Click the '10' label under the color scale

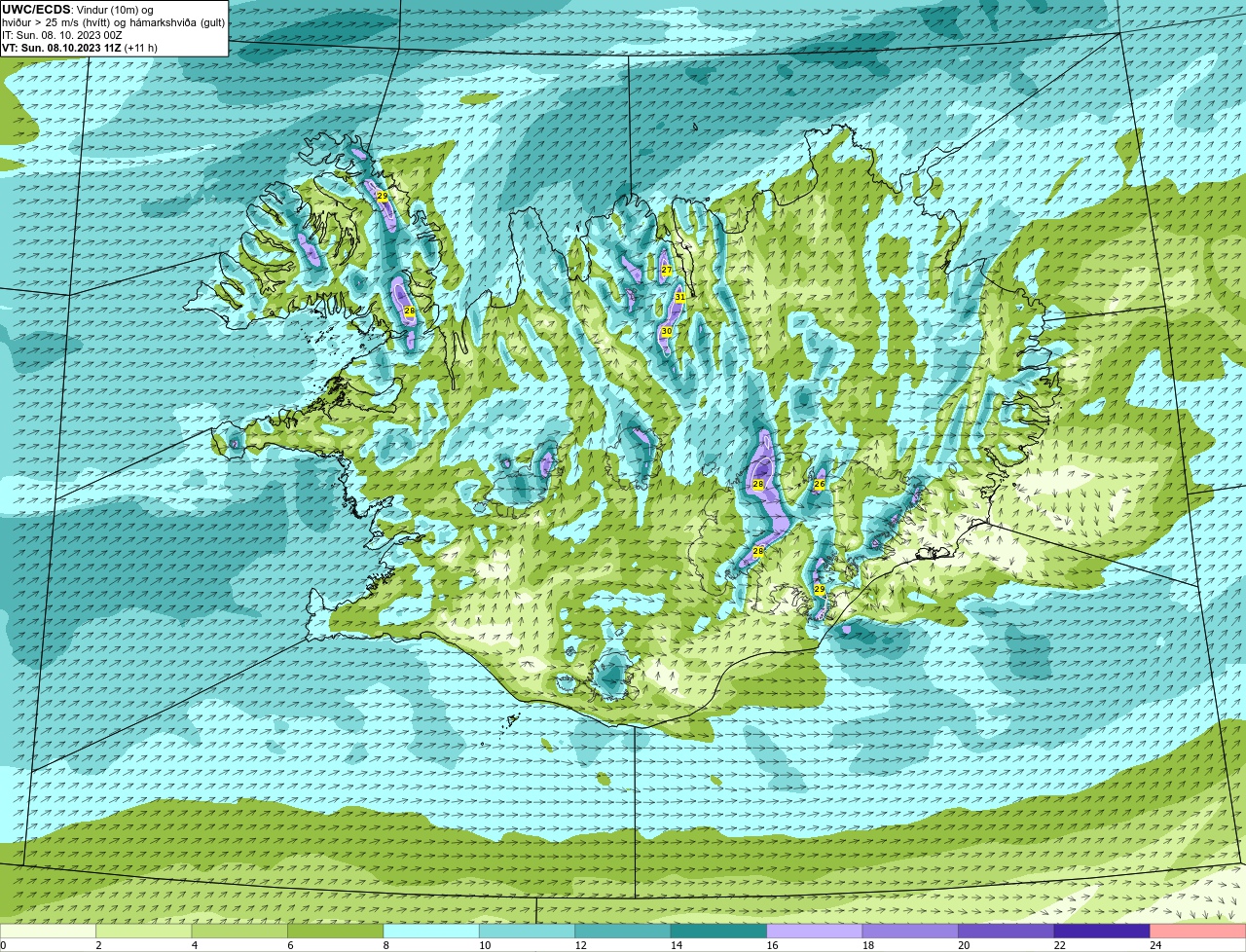(x=484, y=945)
